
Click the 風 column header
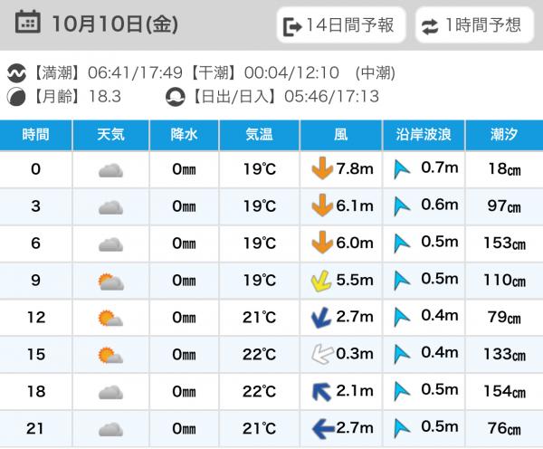(x=340, y=135)
